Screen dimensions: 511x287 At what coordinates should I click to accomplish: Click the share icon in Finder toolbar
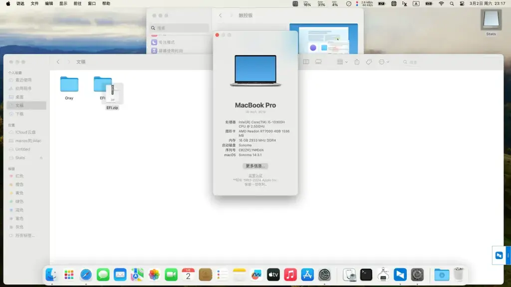357,62
